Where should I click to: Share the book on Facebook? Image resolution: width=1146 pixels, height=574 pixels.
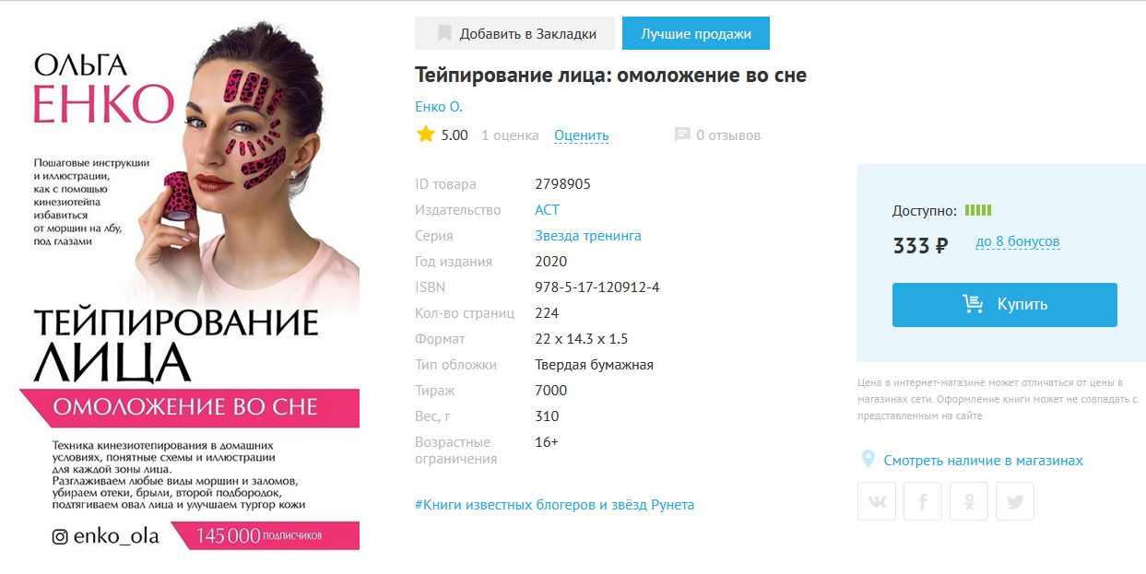(x=923, y=501)
